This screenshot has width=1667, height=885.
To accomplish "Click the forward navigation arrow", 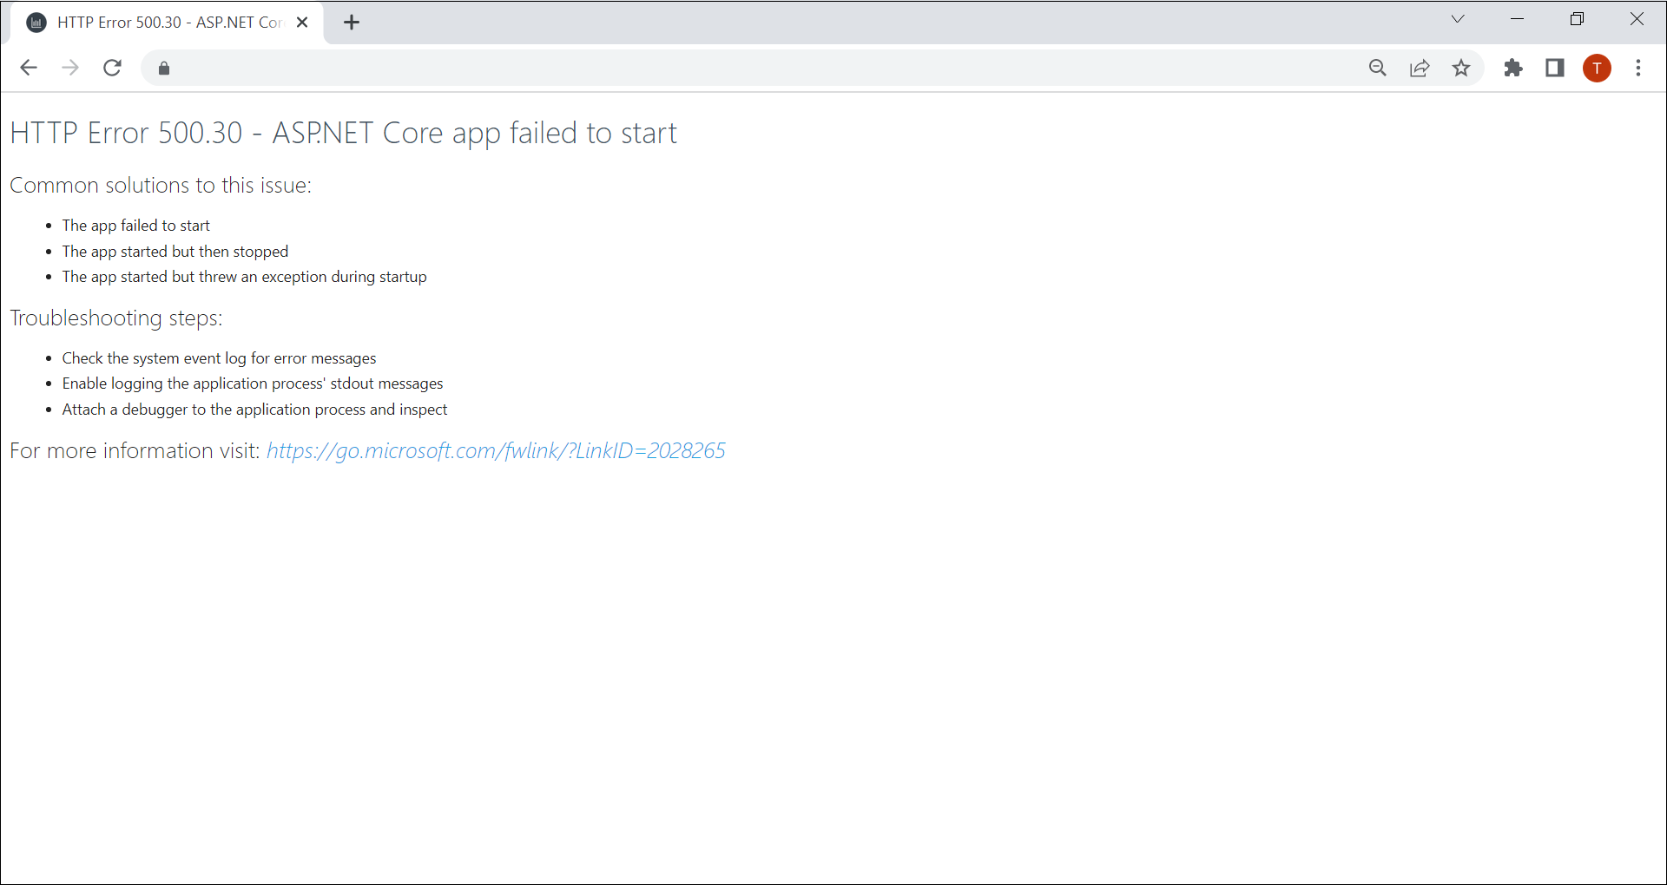I will point(70,68).
